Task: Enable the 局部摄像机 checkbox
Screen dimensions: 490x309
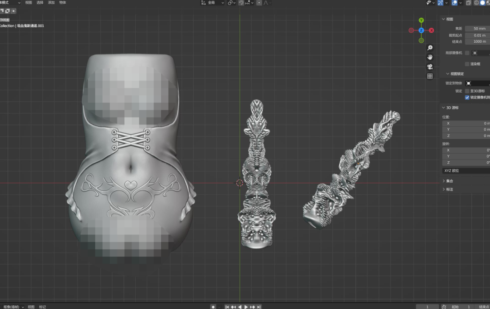Action: (467, 53)
